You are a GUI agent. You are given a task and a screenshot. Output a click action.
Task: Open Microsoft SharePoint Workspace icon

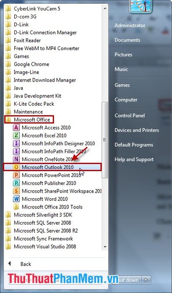pyautogui.click(x=16, y=191)
